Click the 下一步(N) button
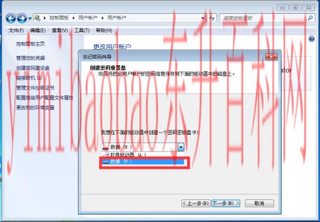The width and height of the screenshot is (320, 222). (x=225, y=203)
